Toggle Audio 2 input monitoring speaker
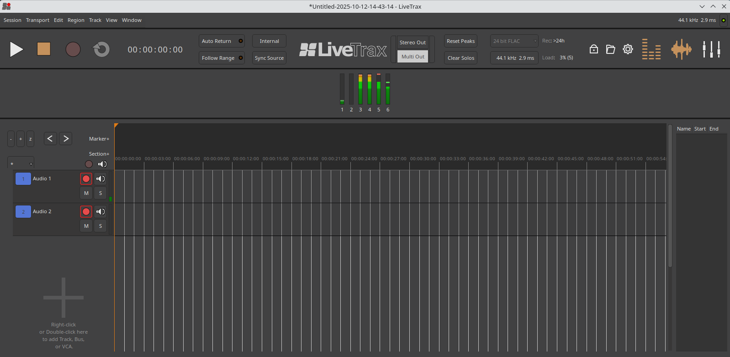The width and height of the screenshot is (730, 357). pyautogui.click(x=101, y=212)
